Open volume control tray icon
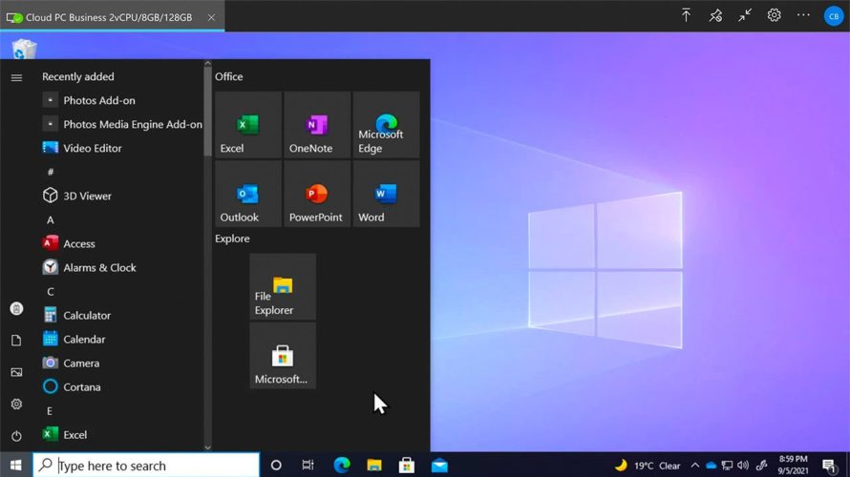This screenshot has width=850, height=477. 743,466
